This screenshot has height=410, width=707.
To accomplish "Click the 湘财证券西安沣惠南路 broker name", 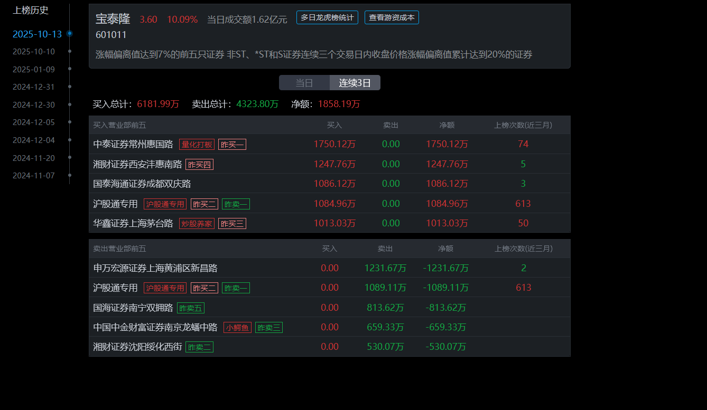I will (137, 164).
